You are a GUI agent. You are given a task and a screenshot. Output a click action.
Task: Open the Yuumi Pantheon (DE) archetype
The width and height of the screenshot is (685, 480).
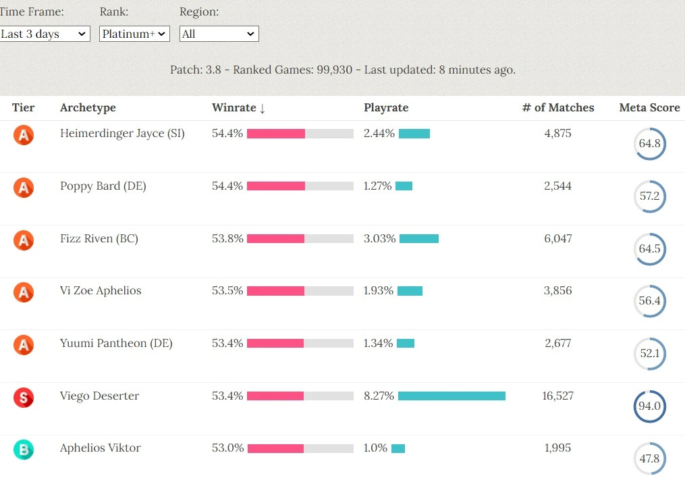[x=116, y=343]
